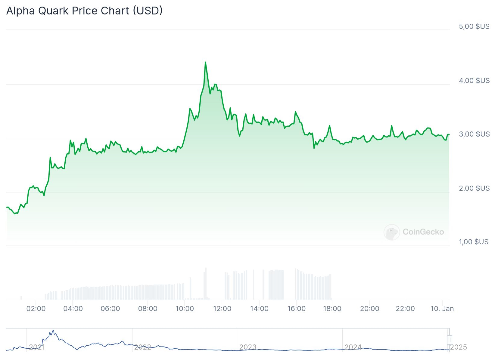Click the 1,00 $US price label

pos(474,242)
